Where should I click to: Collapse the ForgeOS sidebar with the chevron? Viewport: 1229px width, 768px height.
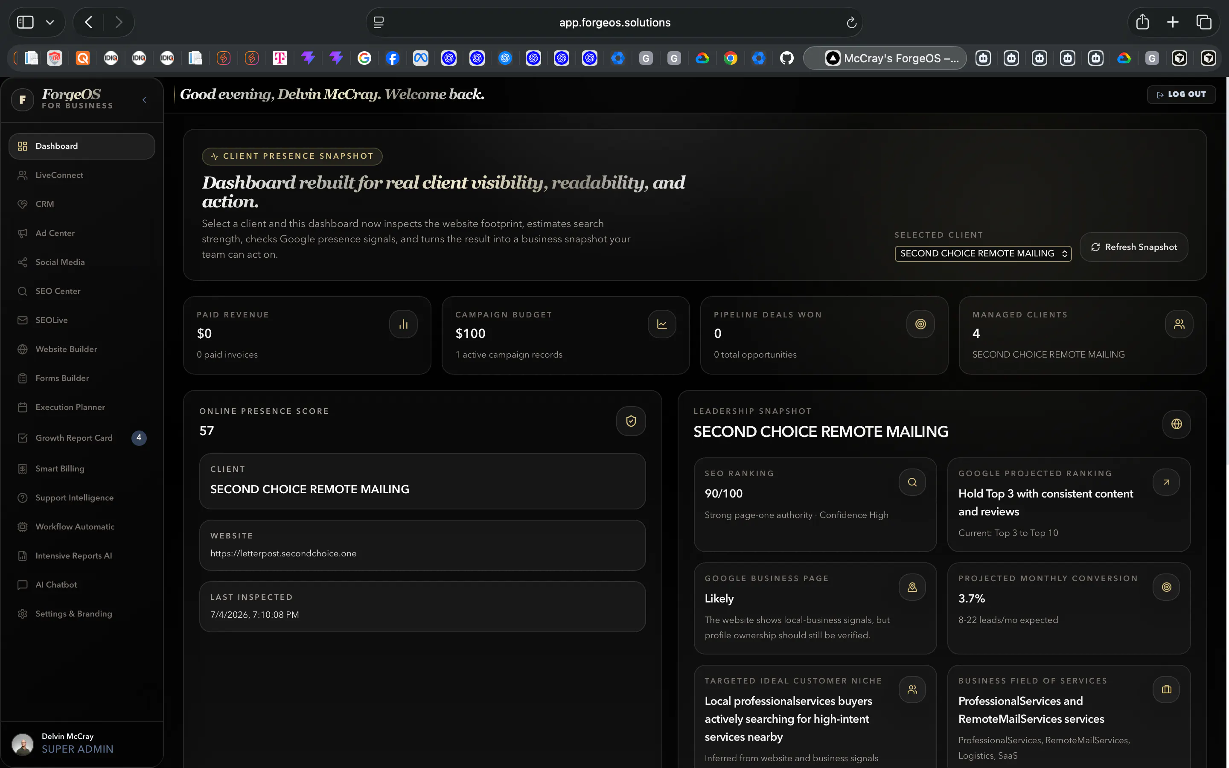click(144, 99)
